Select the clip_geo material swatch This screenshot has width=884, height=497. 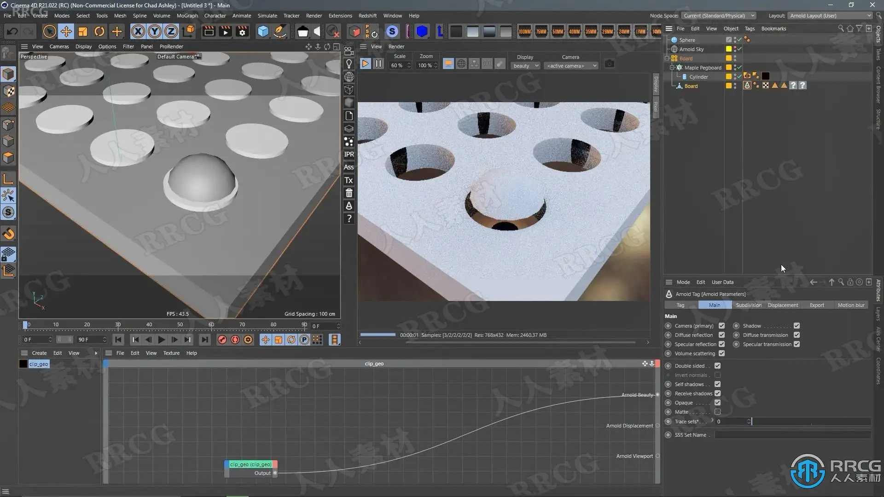pyautogui.click(x=23, y=364)
